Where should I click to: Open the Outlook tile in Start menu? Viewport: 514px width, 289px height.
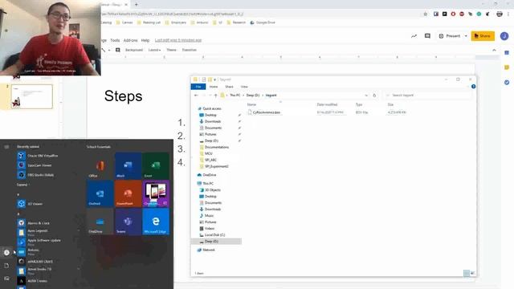click(100, 193)
